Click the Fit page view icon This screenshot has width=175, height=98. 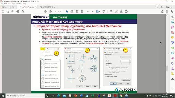point(97,11)
